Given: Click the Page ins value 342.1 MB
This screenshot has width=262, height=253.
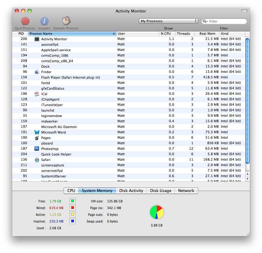Looking at the screenshot, I should (x=114, y=208).
